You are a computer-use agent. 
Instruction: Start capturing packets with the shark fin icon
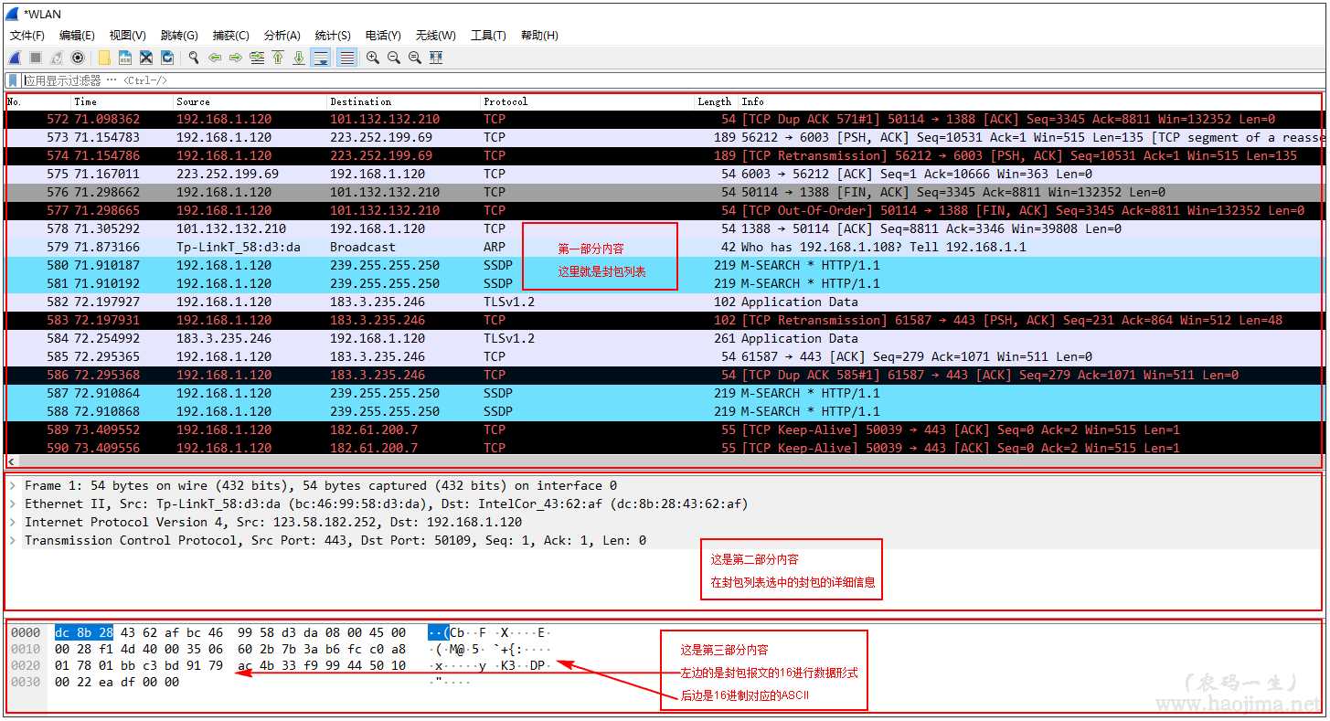click(x=15, y=58)
